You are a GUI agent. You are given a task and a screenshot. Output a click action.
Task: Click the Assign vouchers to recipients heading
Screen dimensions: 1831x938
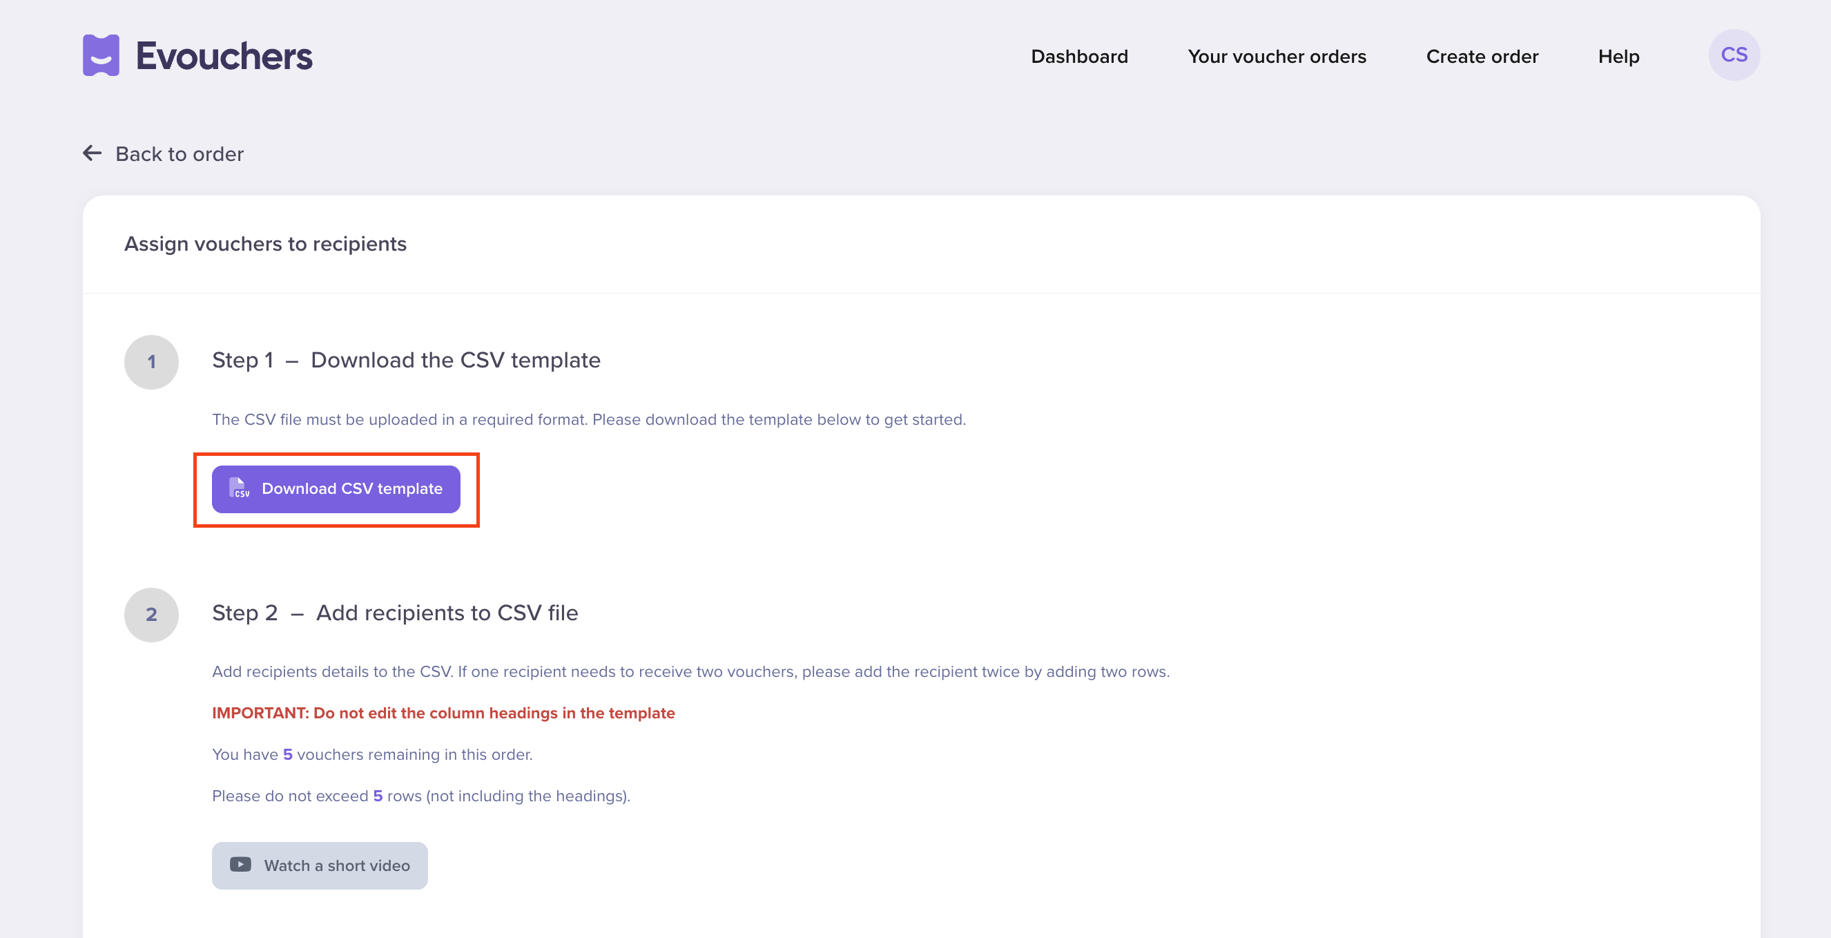265,243
